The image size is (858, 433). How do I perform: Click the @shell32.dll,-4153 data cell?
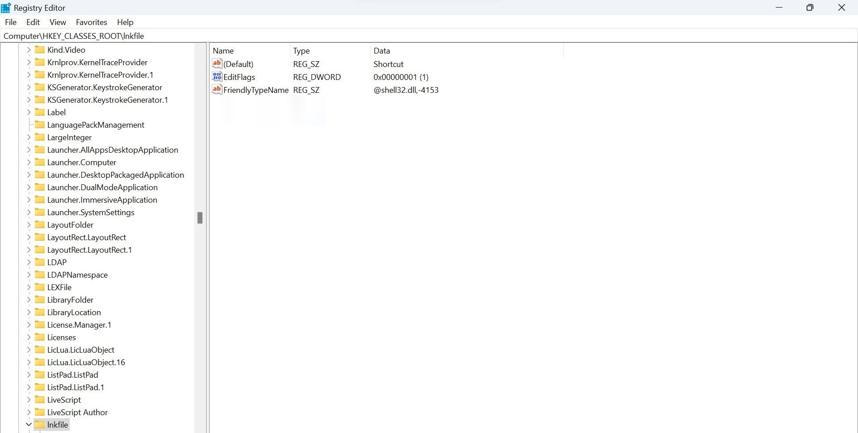point(406,90)
